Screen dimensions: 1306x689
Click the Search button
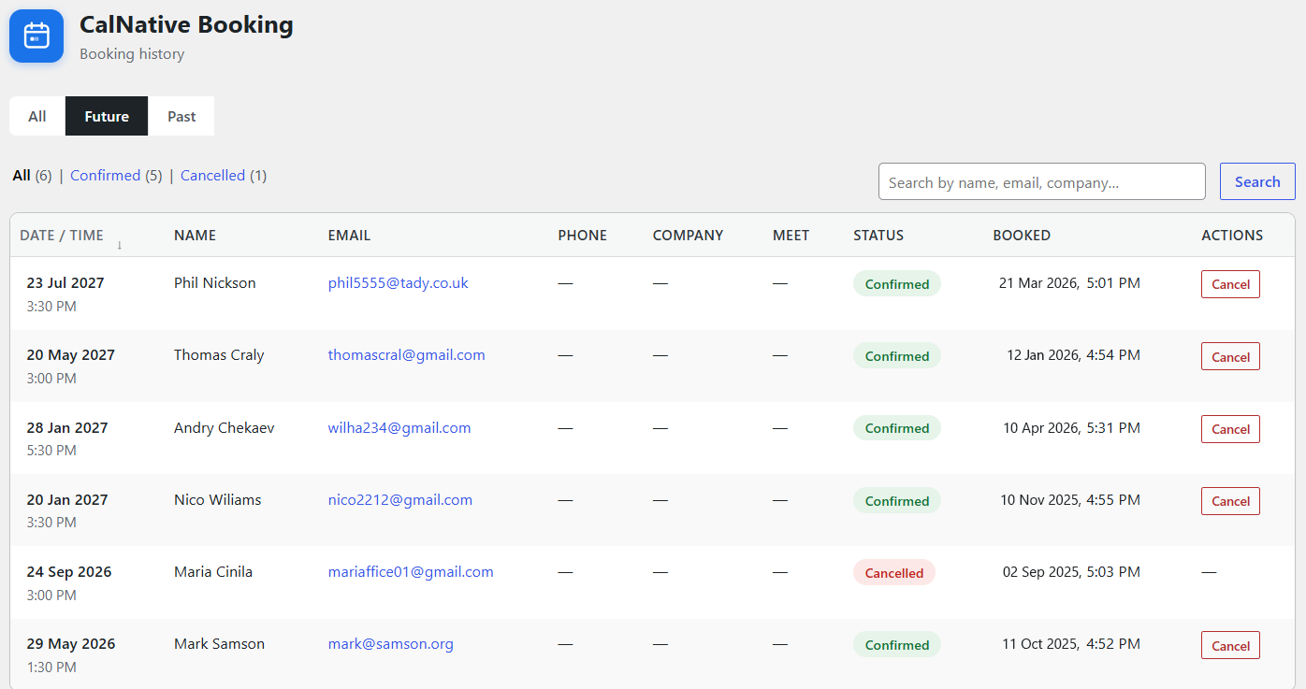(1257, 181)
